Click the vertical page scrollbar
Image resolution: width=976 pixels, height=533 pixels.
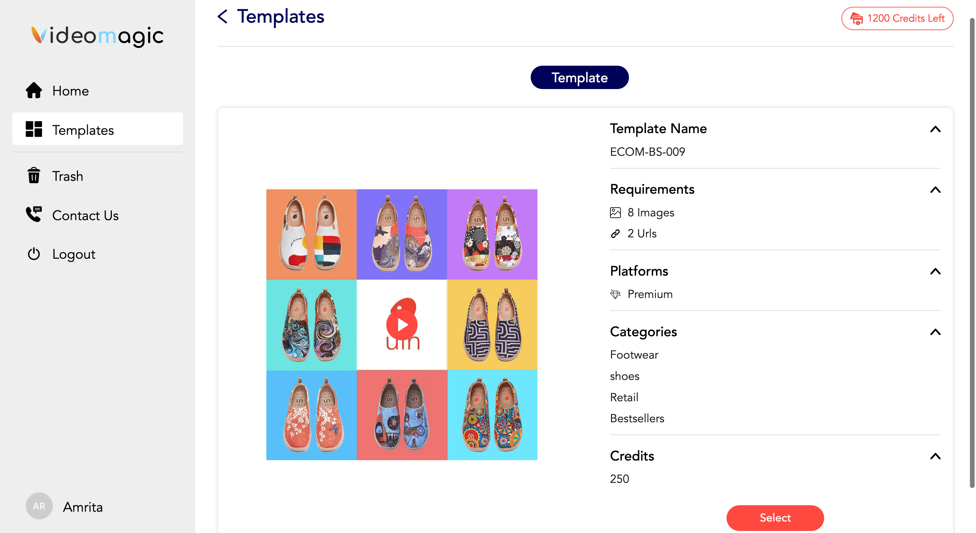click(972, 250)
